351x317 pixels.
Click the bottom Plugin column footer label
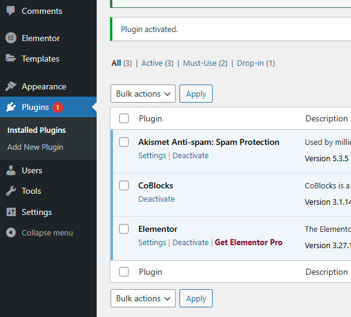150,272
